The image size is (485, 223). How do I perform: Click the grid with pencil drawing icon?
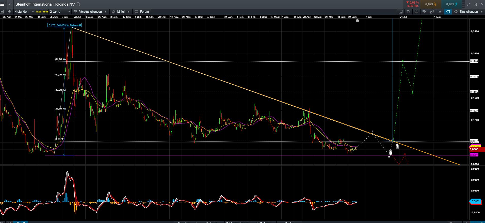pos(424,12)
